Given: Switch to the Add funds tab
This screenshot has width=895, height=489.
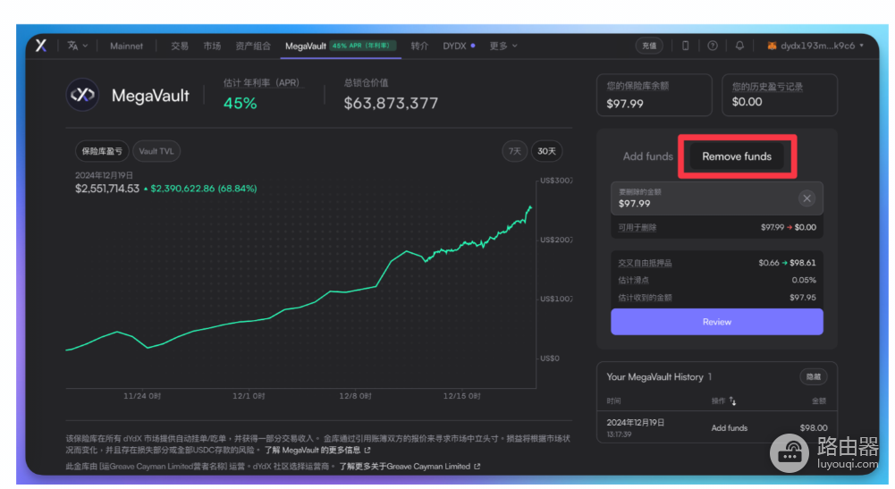Looking at the screenshot, I should pos(648,156).
